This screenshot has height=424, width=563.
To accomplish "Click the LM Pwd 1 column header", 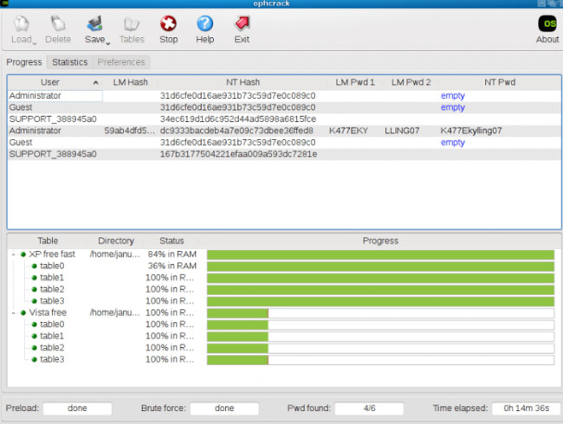I will point(354,81).
